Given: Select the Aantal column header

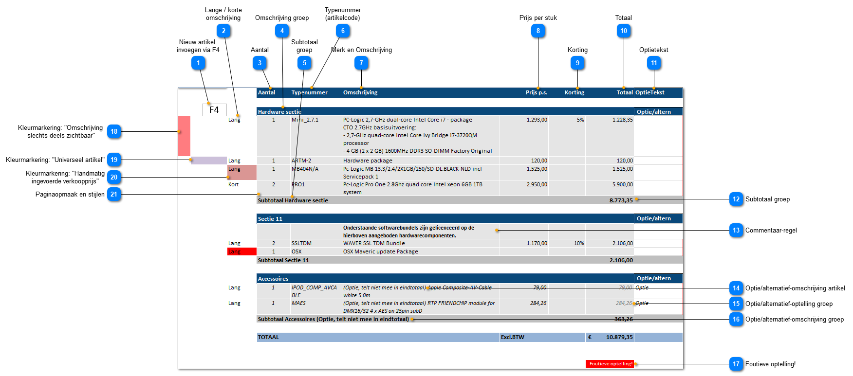Looking at the screenshot, I should [x=266, y=92].
